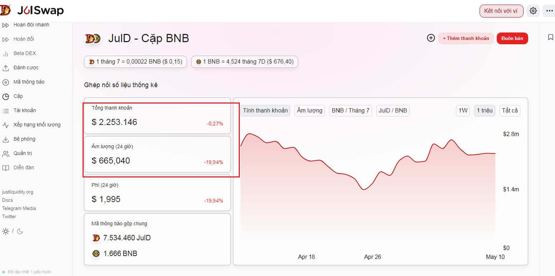Click the circled plus icon near title

point(431,38)
